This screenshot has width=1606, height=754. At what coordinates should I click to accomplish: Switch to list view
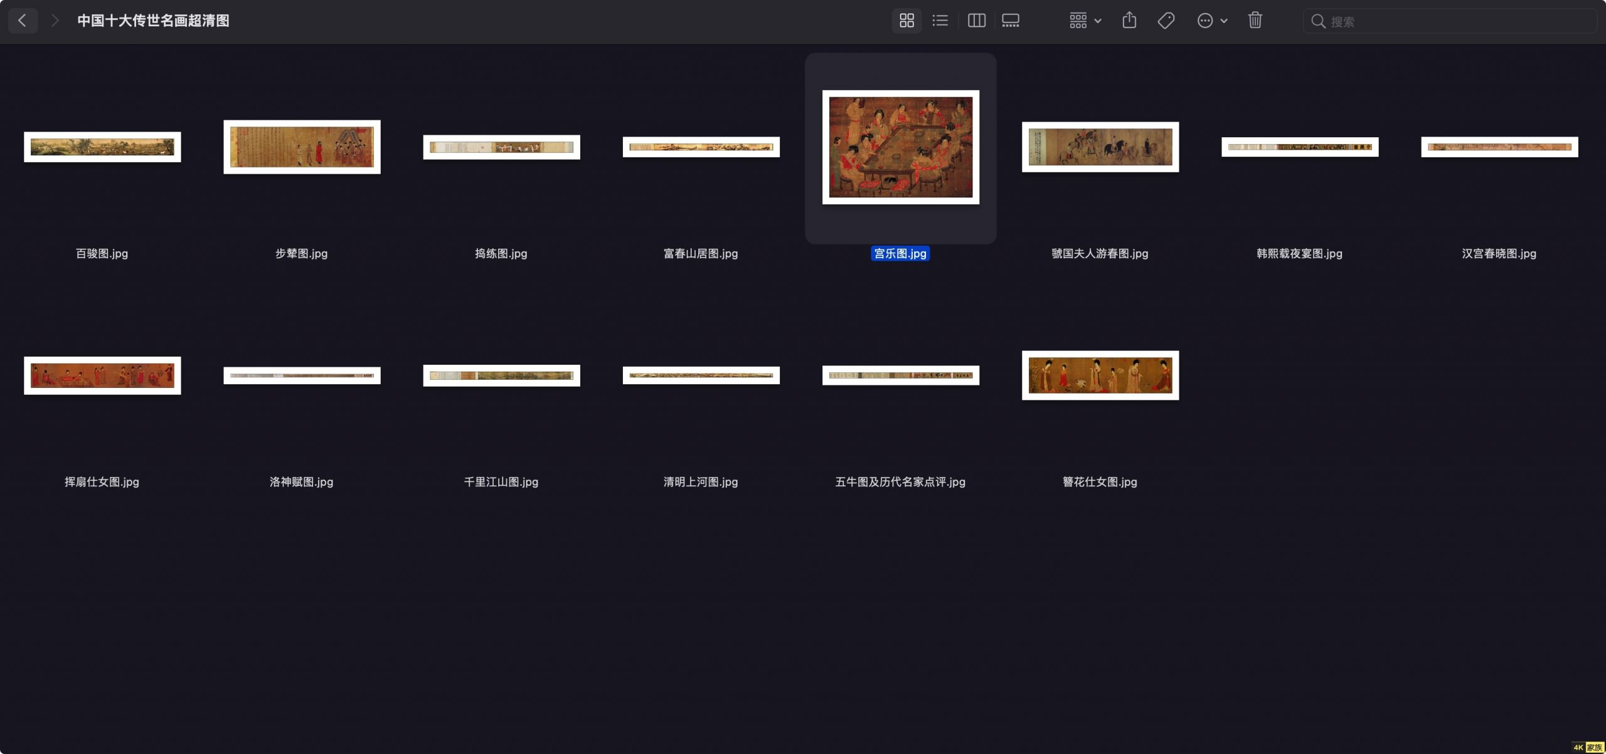coord(940,21)
